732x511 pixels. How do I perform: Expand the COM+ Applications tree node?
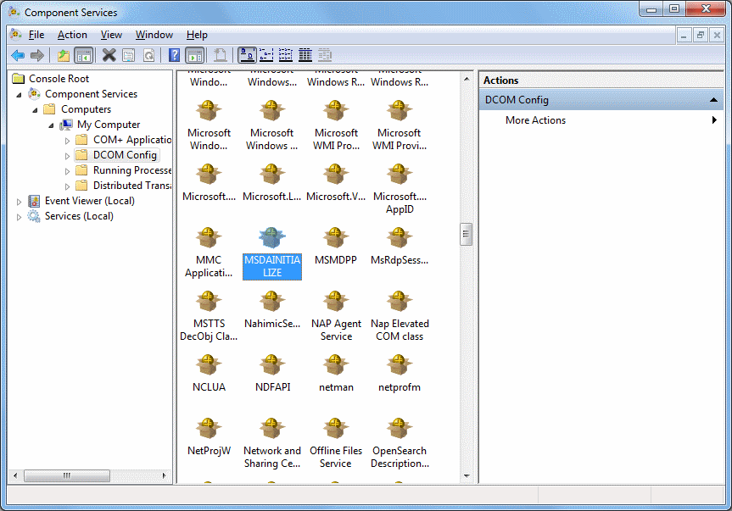(x=68, y=140)
